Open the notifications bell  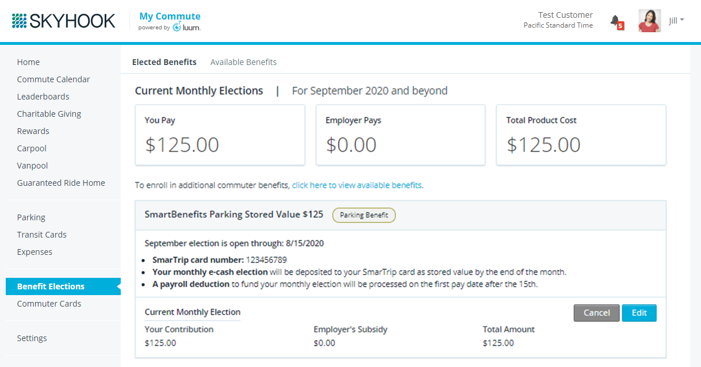point(615,22)
